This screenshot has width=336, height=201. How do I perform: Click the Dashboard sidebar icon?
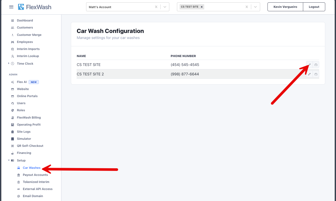pos(13,20)
